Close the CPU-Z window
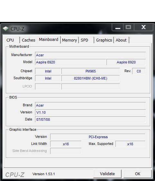 tap(143, 27)
